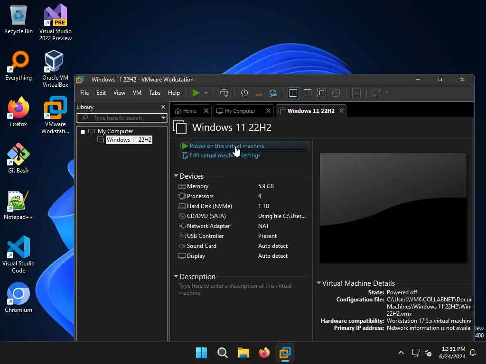Image resolution: width=486 pixels, height=364 pixels.
Task: Click Visual Studio 2022 Preview desktop icon
Action: coord(55,23)
